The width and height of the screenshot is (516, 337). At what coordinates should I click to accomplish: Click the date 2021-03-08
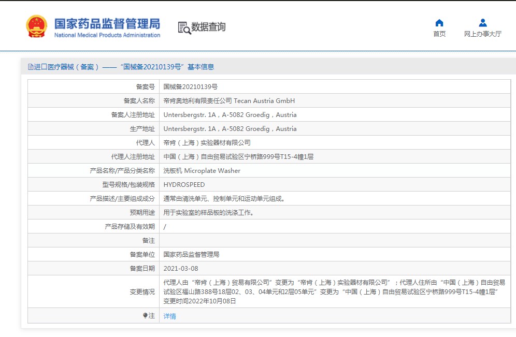[181, 269]
